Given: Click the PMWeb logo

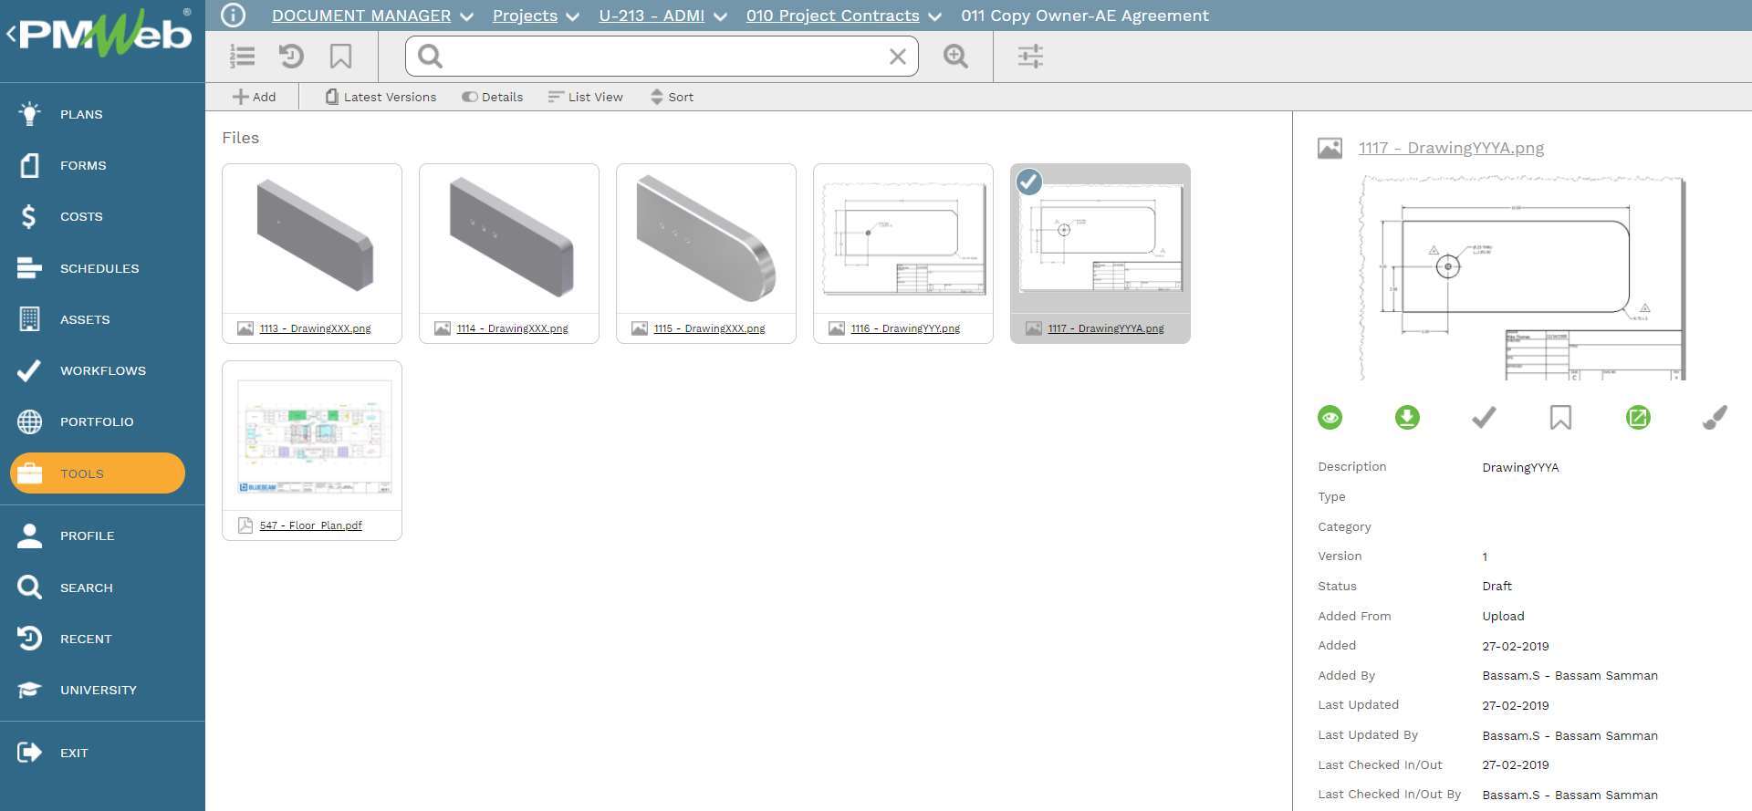Looking at the screenshot, I should (x=106, y=35).
